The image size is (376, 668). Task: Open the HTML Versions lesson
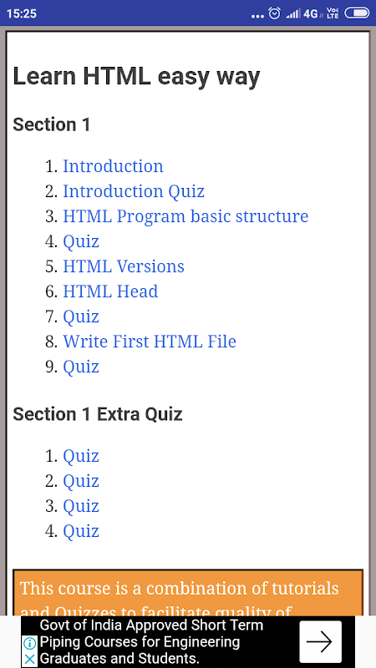tap(124, 266)
